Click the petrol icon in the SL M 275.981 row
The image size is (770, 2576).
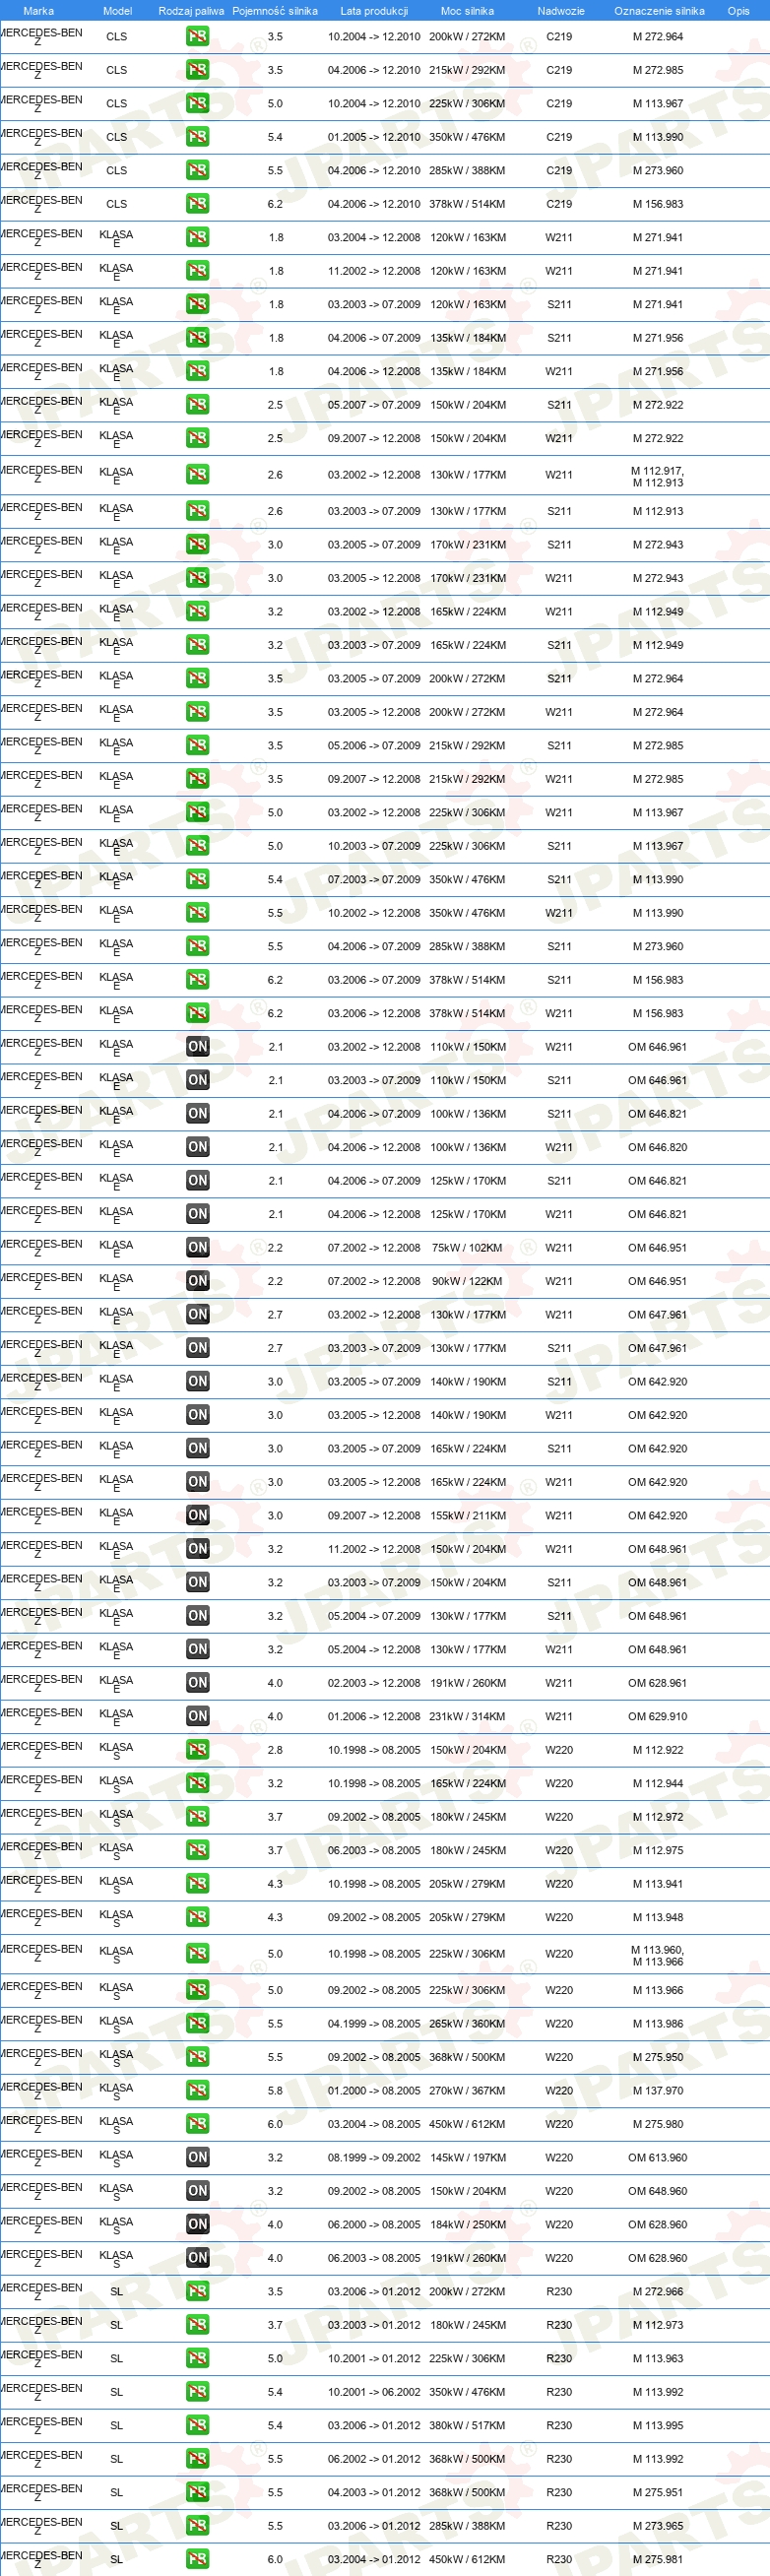coord(198,2560)
